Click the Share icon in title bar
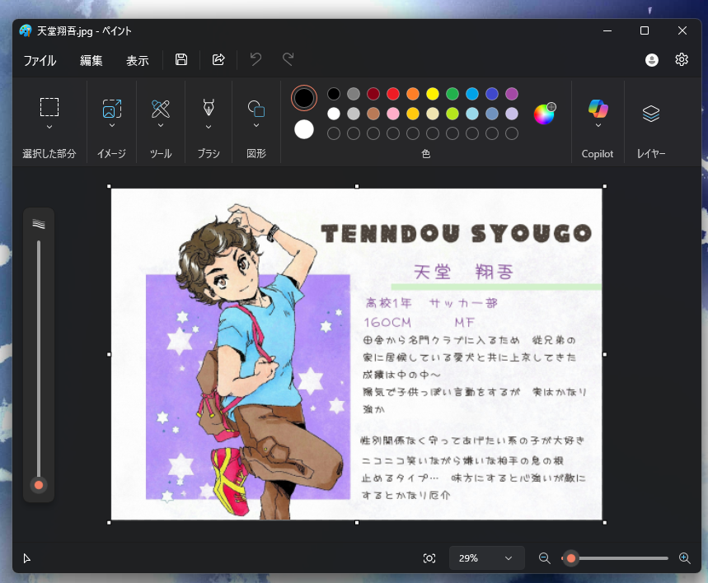 [x=218, y=59]
